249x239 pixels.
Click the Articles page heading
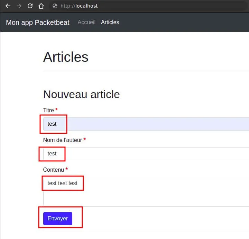click(66, 57)
